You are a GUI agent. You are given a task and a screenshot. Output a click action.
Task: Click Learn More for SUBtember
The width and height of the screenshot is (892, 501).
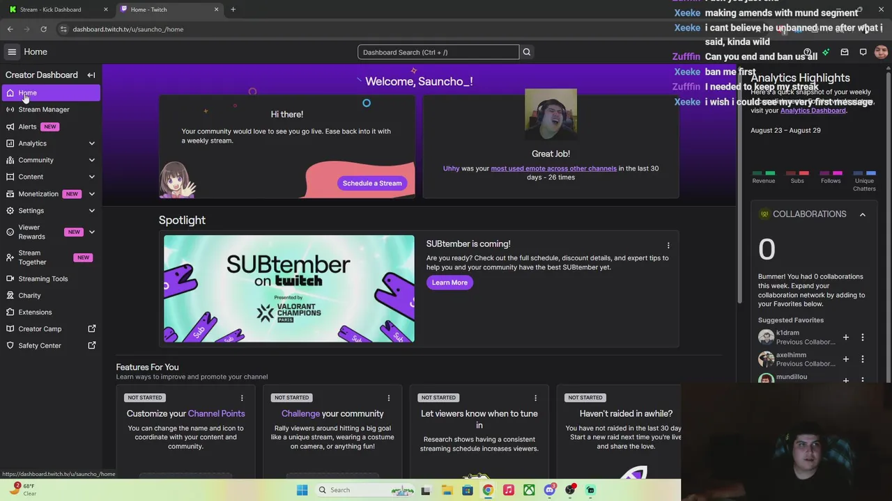coord(449,283)
